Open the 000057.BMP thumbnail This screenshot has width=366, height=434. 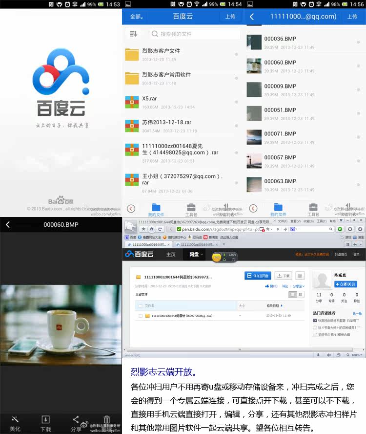(254, 161)
